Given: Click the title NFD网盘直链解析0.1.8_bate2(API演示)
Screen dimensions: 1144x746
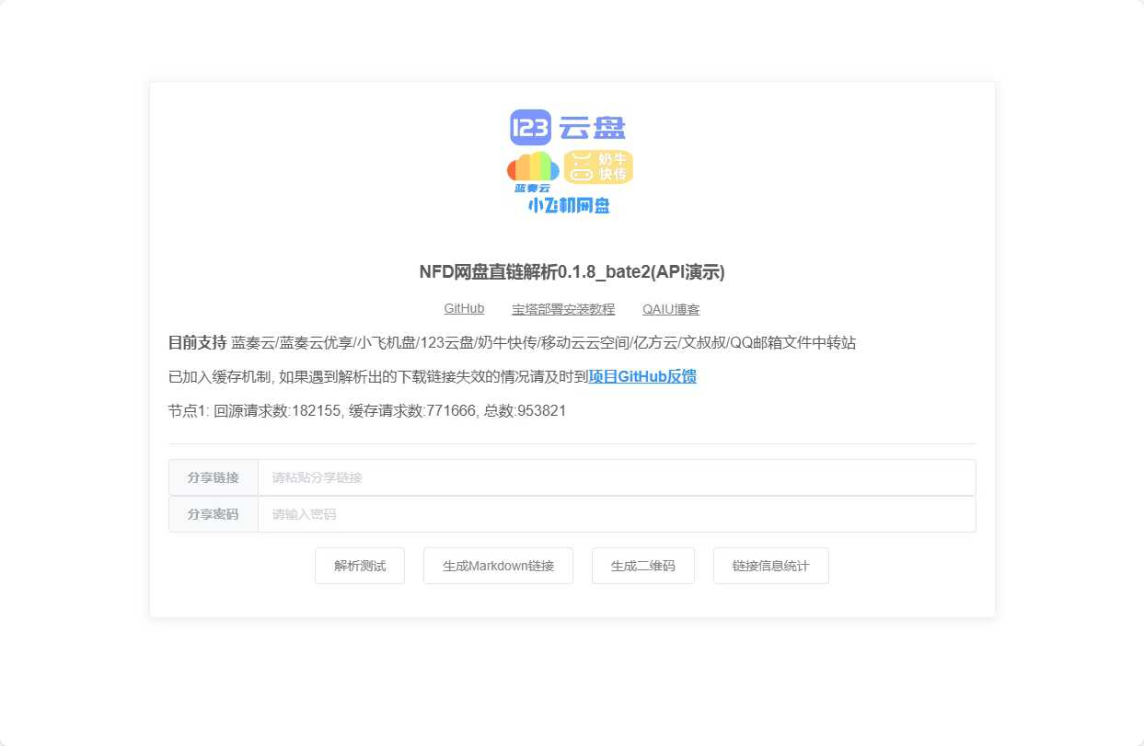Looking at the screenshot, I should click(572, 272).
